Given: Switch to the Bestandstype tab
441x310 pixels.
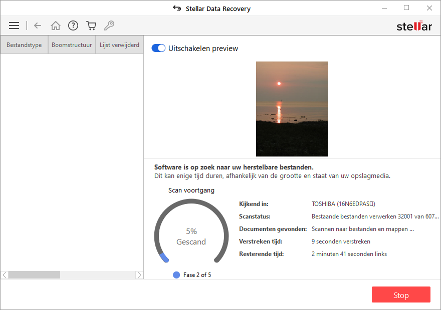Looking at the screenshot, I should coord(24,45).
